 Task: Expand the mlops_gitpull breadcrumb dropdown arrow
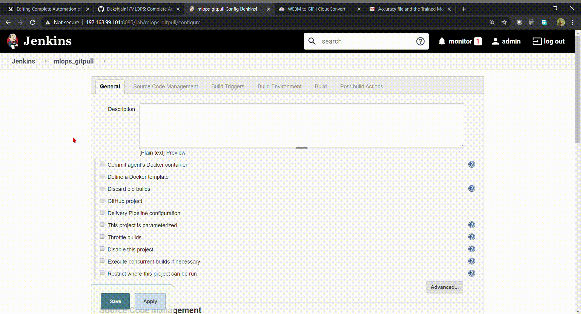point(104,61)
